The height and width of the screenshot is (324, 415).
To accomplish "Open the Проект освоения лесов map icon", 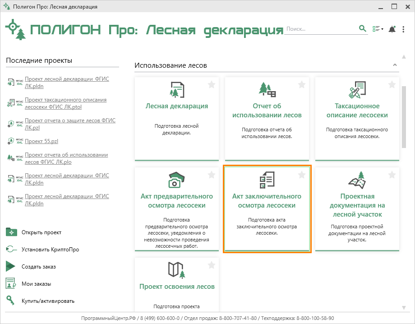I will coord(176,270).
